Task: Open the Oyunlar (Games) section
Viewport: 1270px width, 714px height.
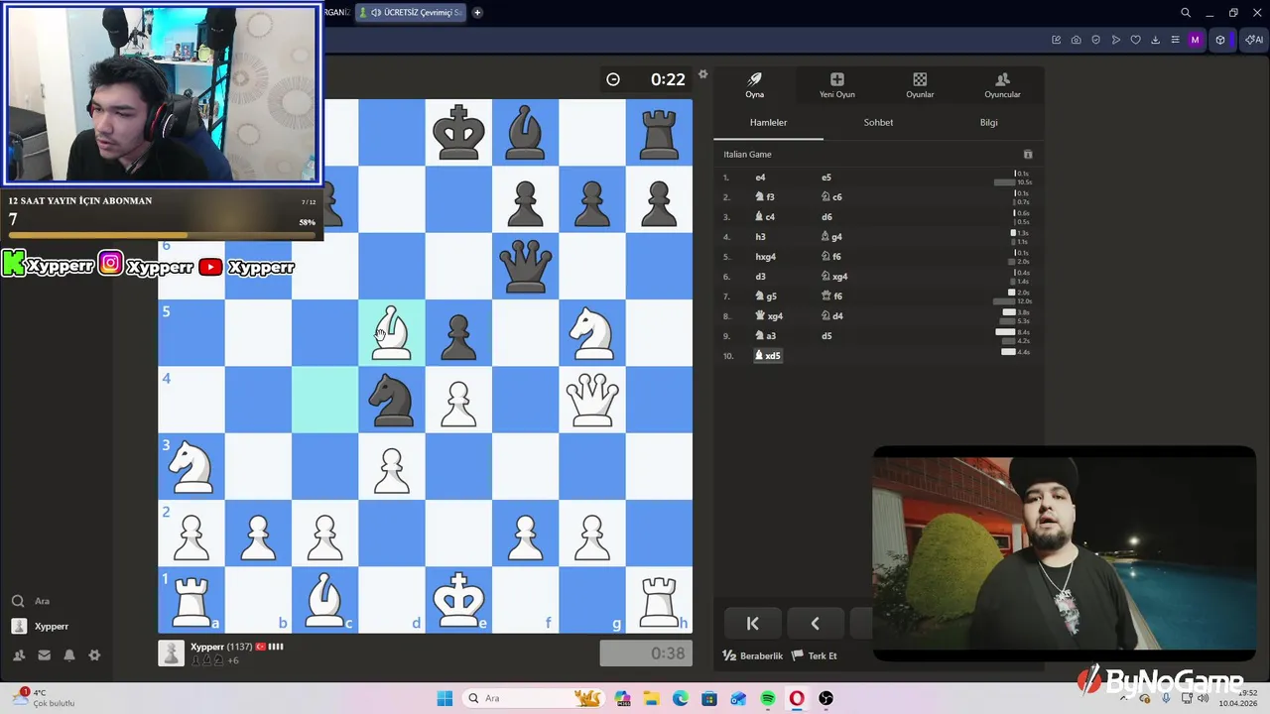Action: point(920,85)
